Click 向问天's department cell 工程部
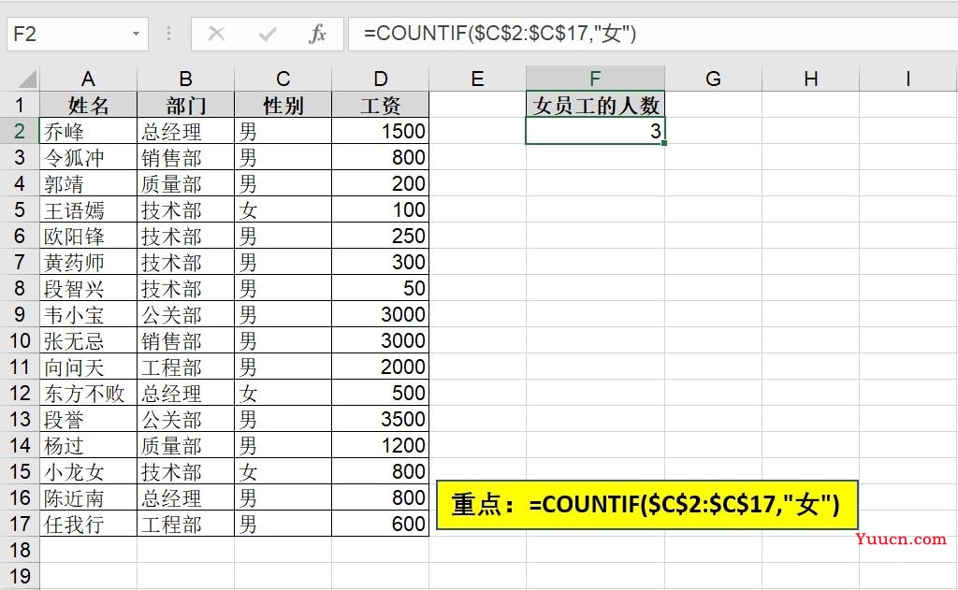This screenshot has width=958, height=590. 186,367
